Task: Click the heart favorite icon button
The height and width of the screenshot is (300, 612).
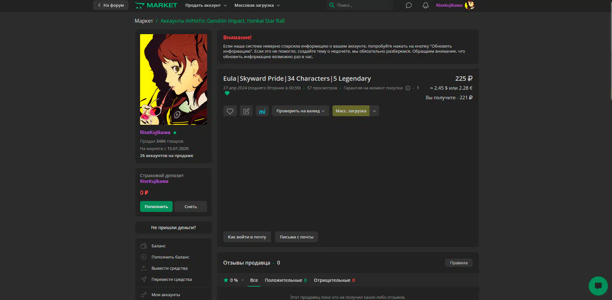Action: [x=230, y=111]
